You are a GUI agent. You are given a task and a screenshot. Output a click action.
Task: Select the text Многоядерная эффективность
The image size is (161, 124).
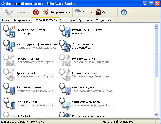tap(37, 44)
